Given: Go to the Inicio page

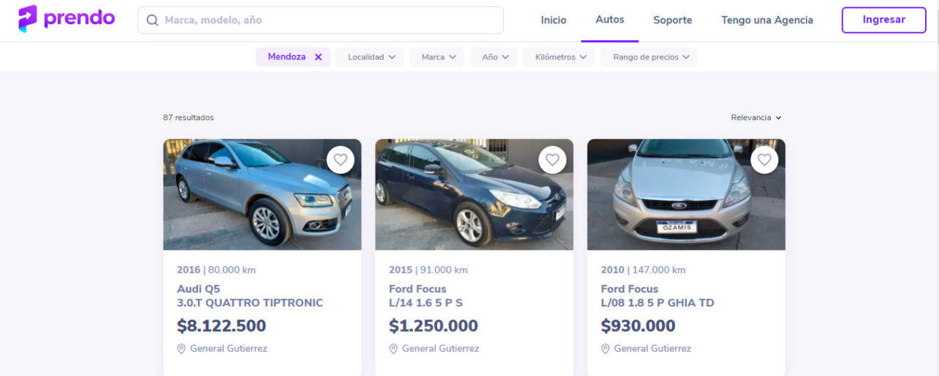Looking at the screenshot, I should point(554,21).
